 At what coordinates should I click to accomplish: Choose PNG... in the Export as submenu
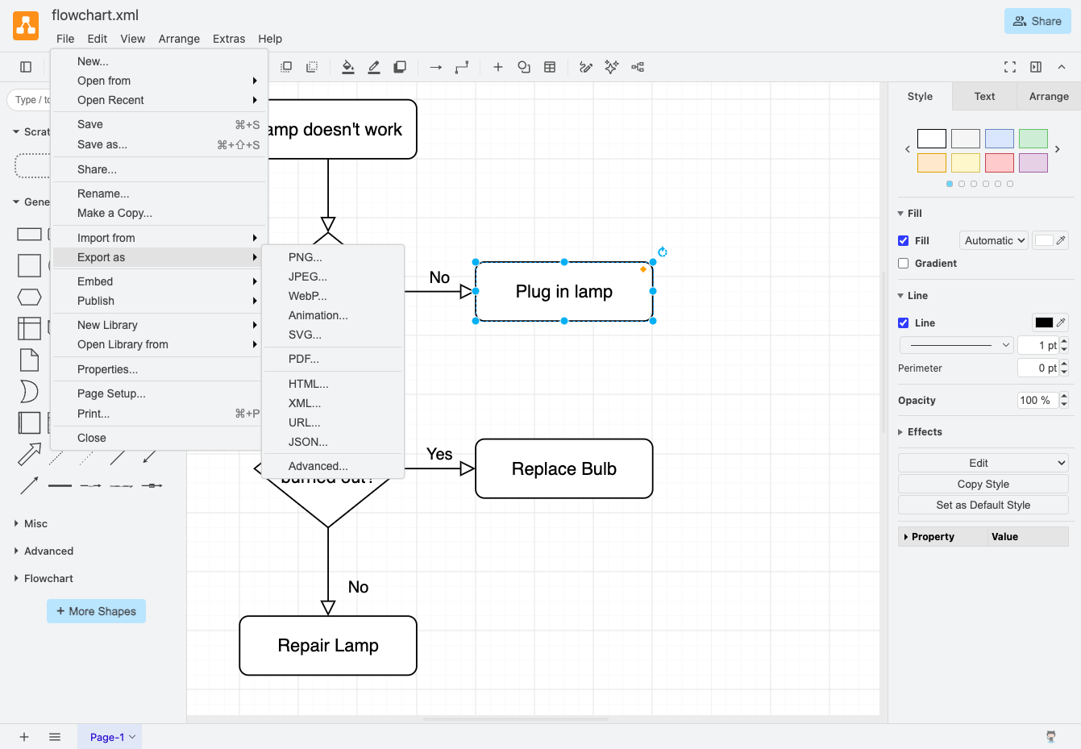point(333,257)
